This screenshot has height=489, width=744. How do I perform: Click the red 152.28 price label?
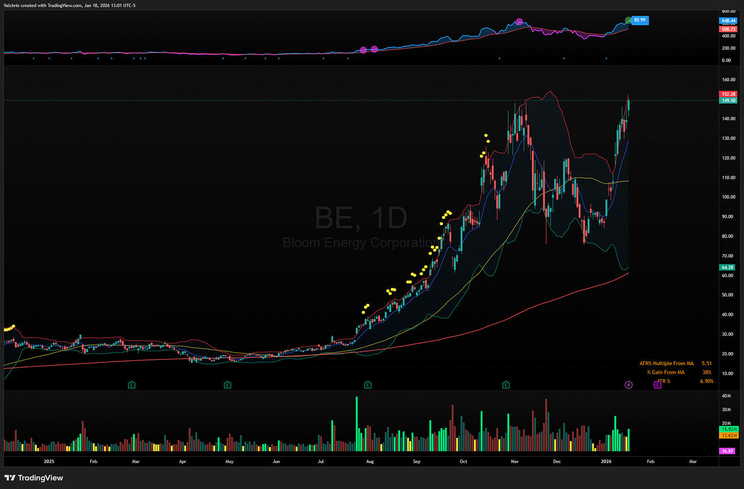[x=728, y=94]
